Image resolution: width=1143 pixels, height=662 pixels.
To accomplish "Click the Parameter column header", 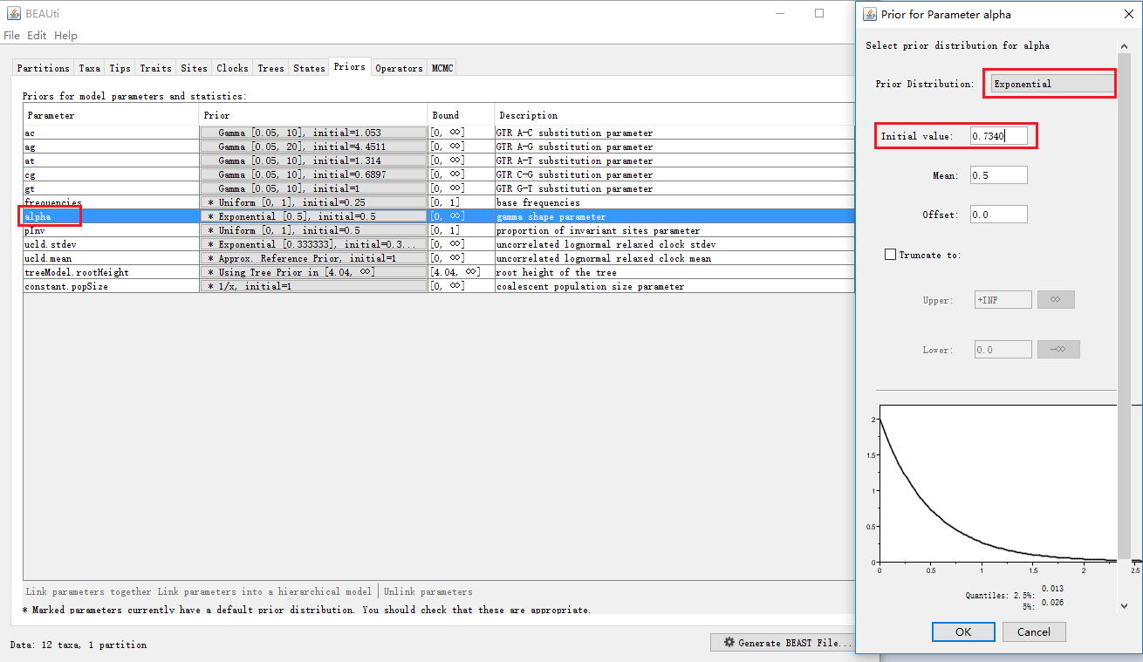I will click(x=111, y=115).
